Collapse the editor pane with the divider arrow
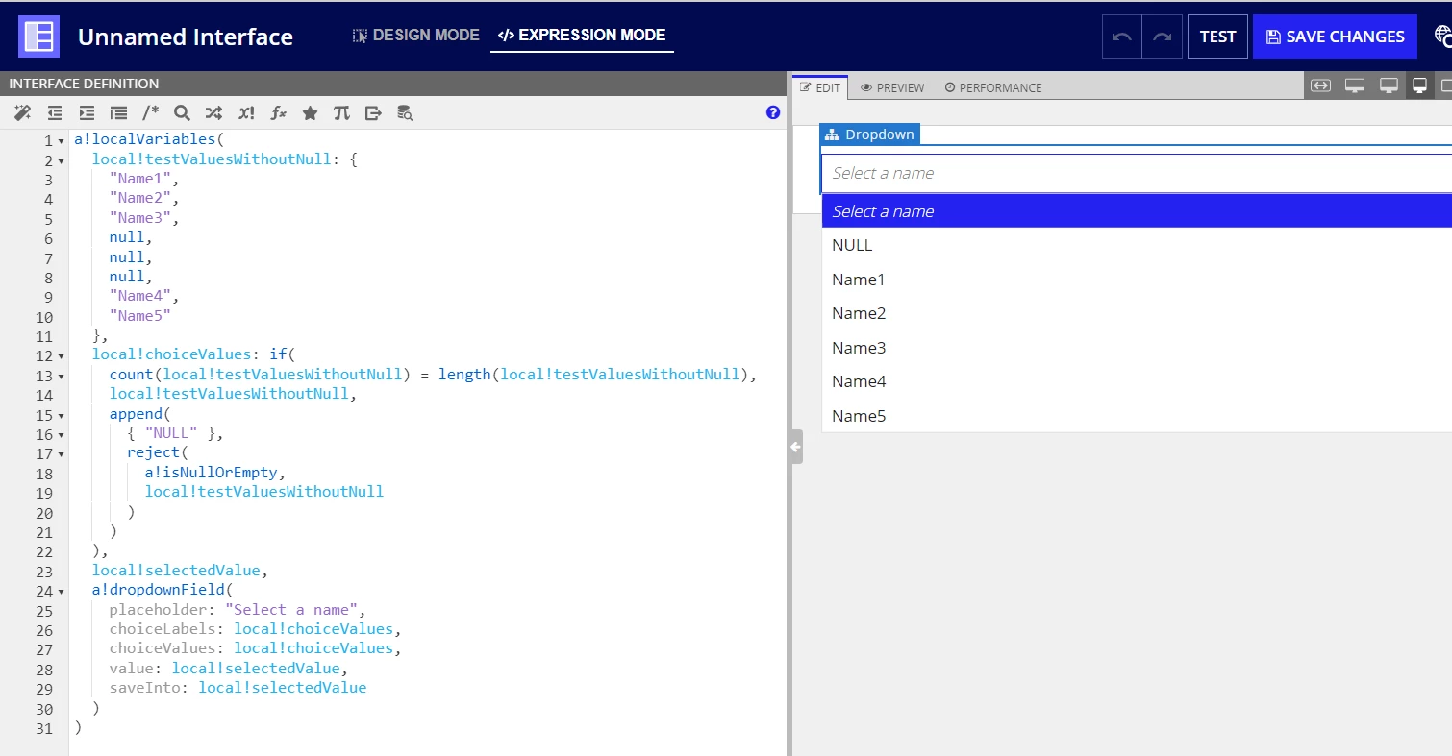Viewport: 1452px width, 756px height. (x=795, y=447)
